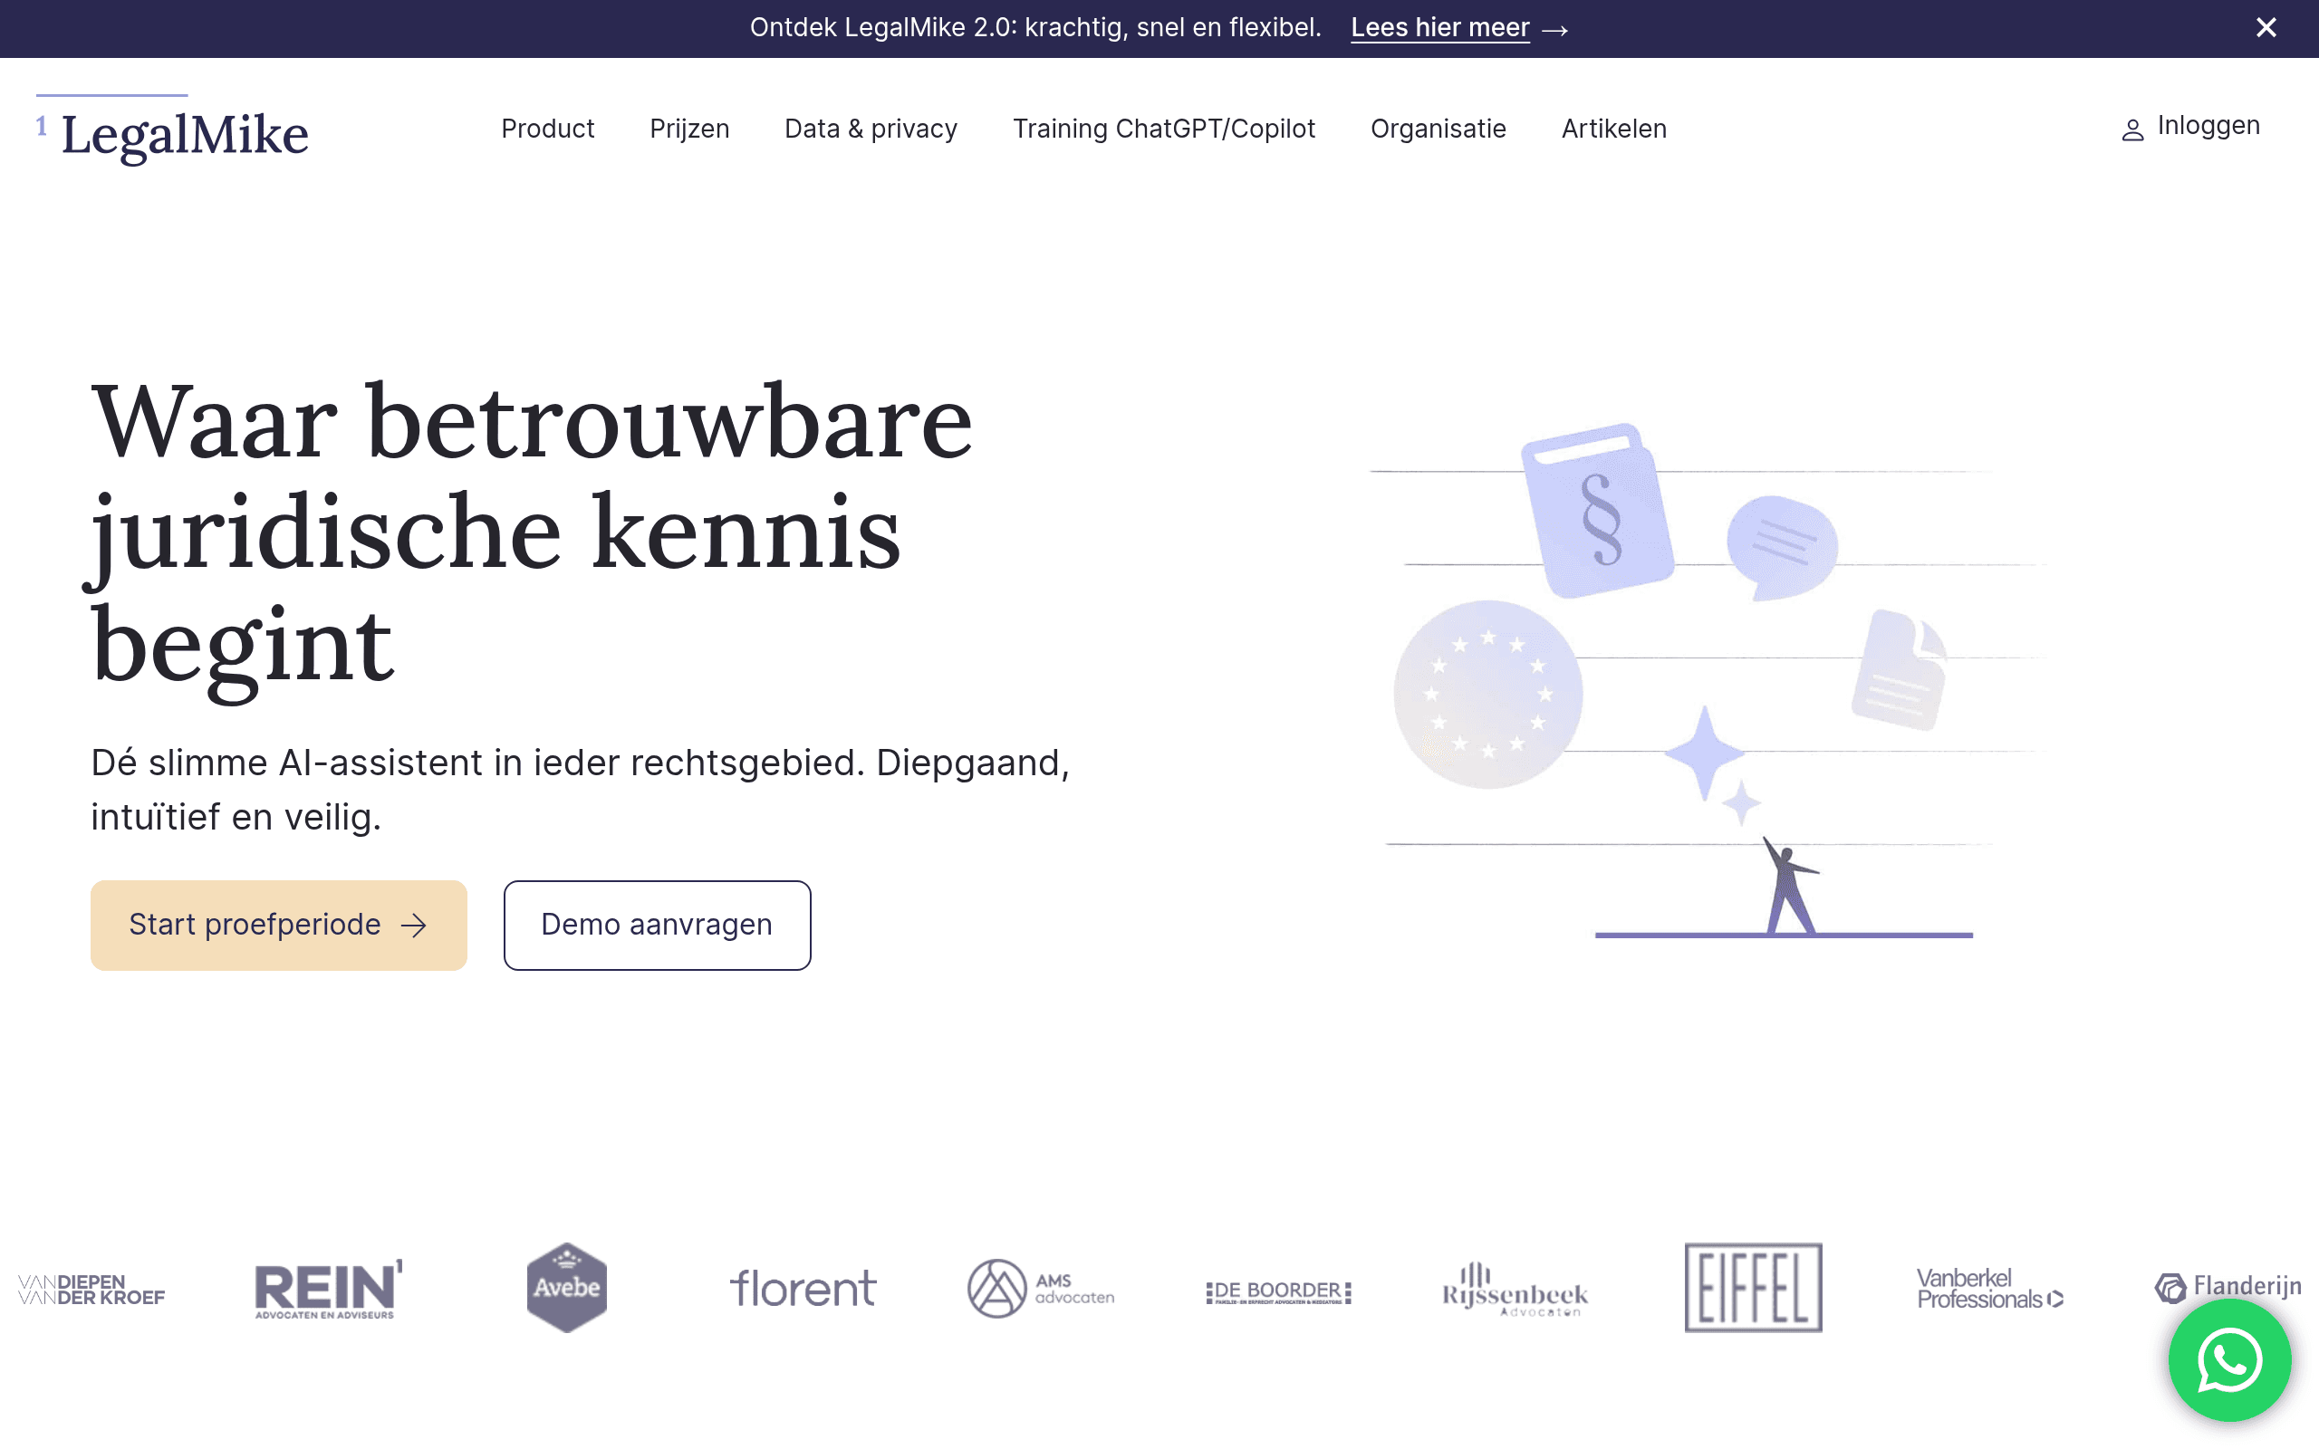Click the Rijssenbeek Advocaten logo
This screenshot has height=1449, width=2319.
[1515, 1289]
